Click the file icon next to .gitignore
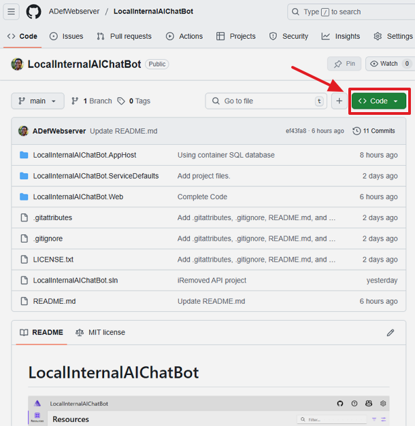The image size is (415, 426). (24, 238)
